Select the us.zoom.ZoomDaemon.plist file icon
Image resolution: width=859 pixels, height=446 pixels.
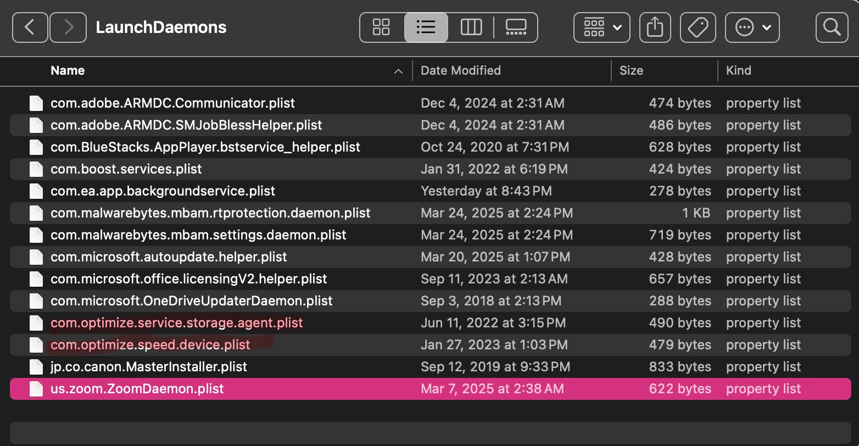[36, 389]
